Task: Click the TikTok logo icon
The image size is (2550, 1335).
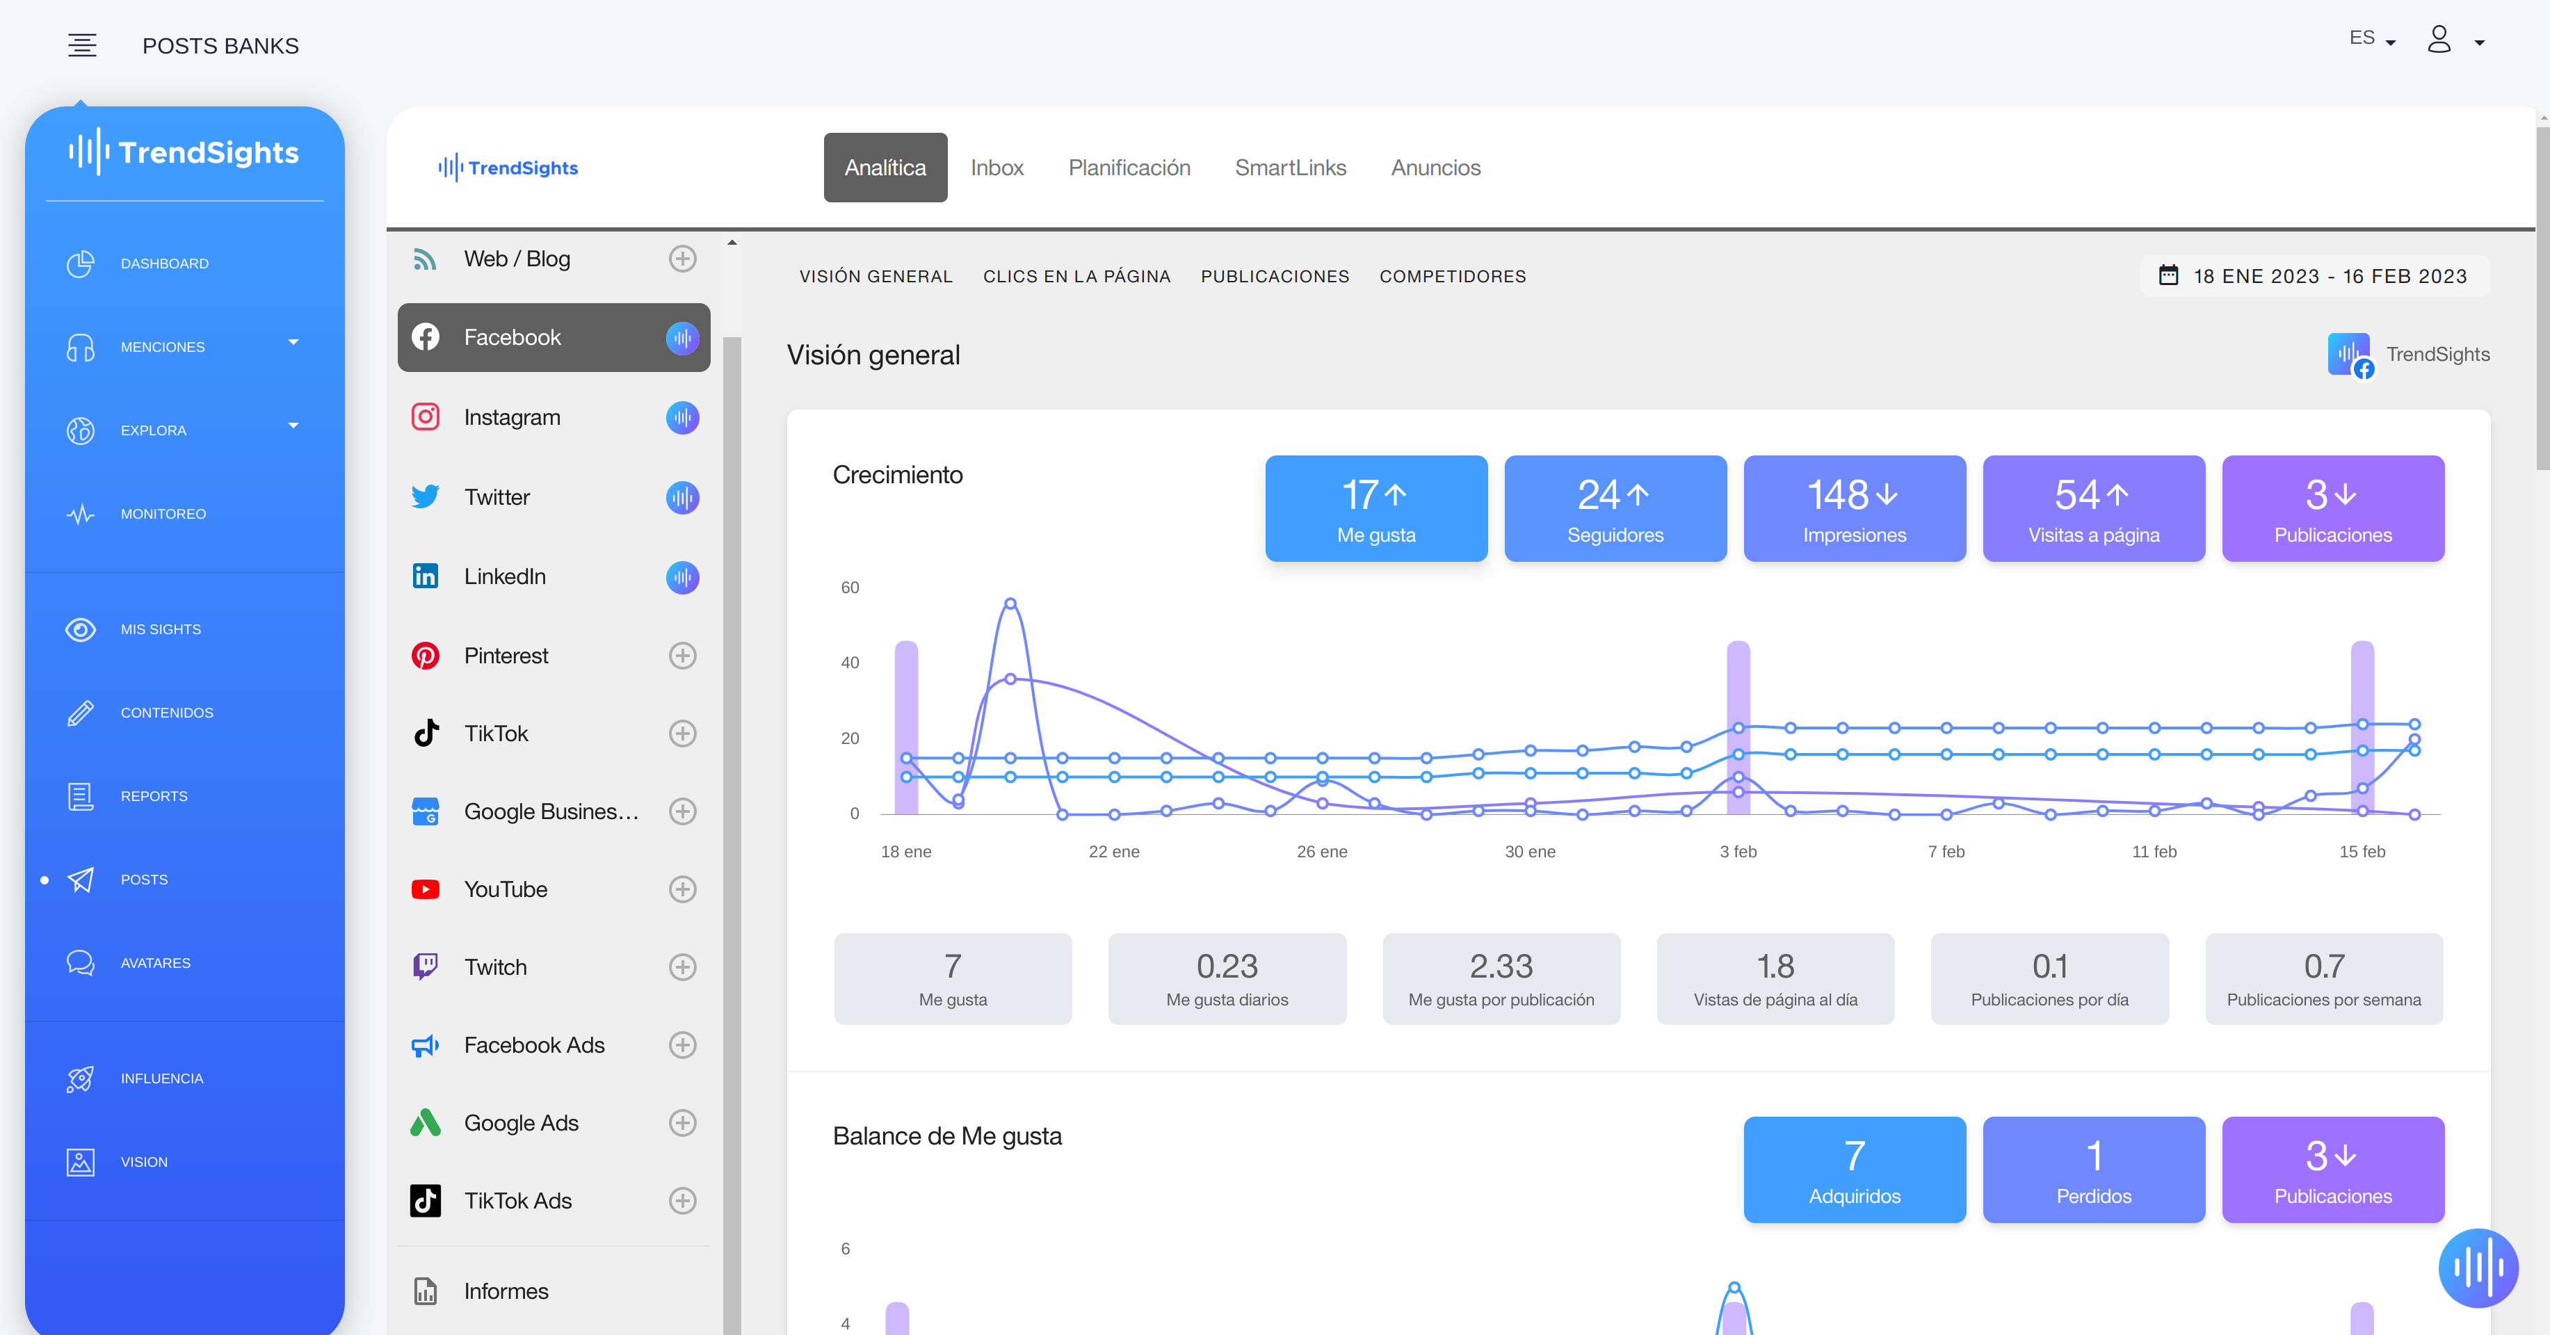Action: (426, 734)
